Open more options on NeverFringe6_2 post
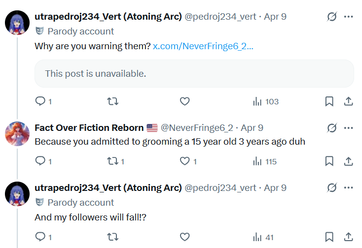The height and width of the screenshot is (248, 362). 348,128
